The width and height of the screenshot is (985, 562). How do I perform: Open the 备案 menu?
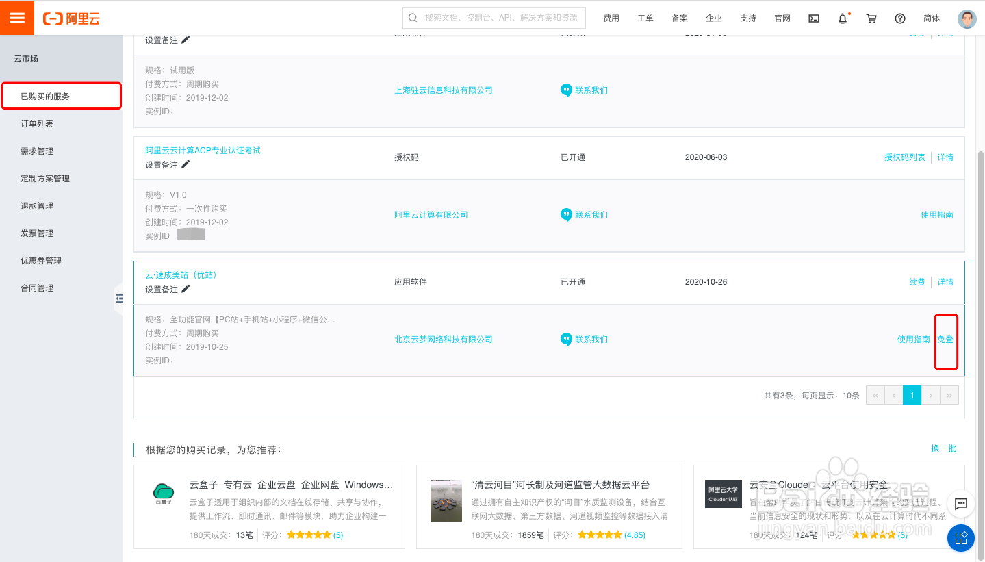pyautogui.click(x=680, y=18)
